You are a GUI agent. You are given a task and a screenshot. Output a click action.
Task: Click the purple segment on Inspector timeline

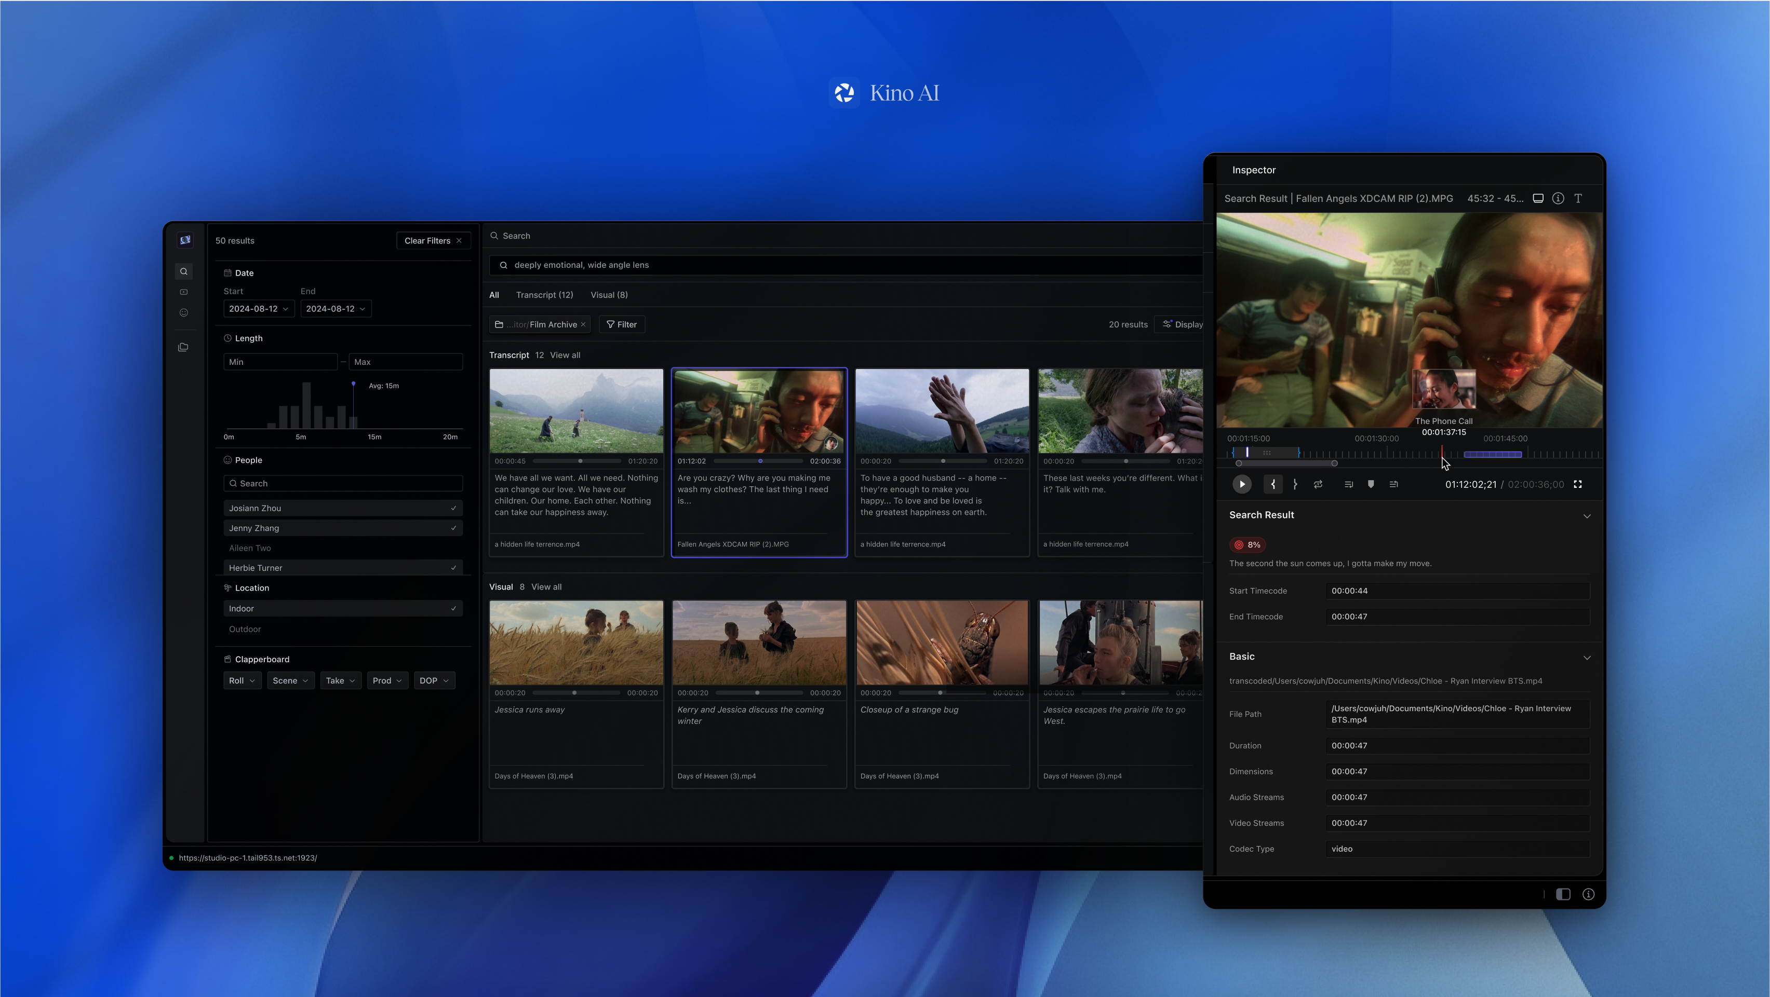pyautogui.click(x=1493, y=455)
